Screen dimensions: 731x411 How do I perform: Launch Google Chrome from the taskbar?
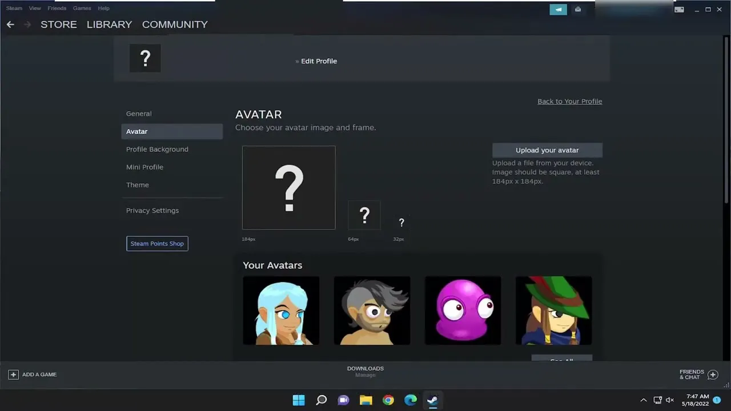pyautogui.click(x=388, y=400)
